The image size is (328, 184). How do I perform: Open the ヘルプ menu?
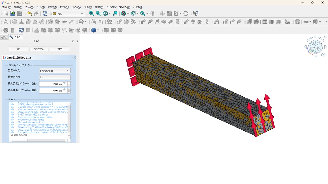[x=138, y=7]
